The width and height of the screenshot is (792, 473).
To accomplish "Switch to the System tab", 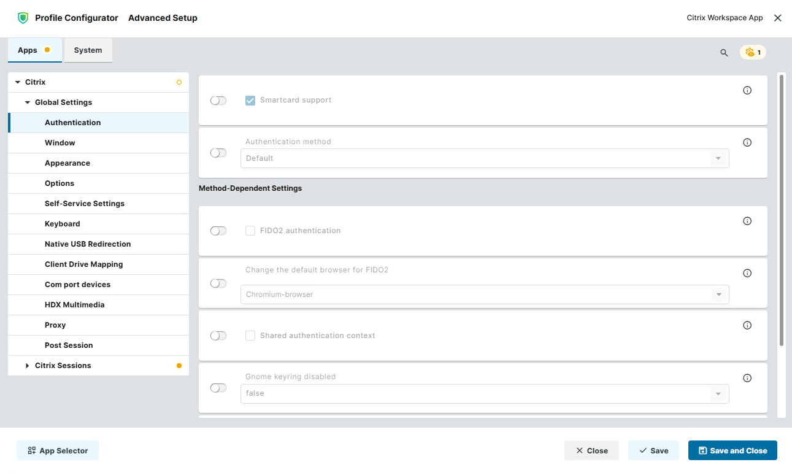I will click(88, 50).
